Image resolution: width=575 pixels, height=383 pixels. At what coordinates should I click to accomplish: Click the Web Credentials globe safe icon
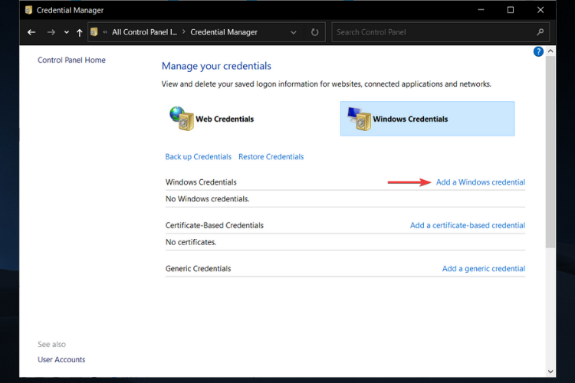(181, 119)
